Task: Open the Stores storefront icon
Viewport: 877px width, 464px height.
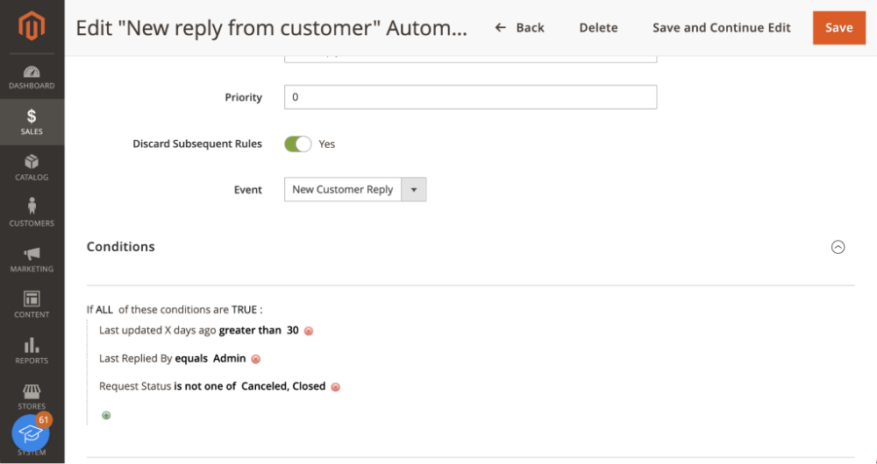Action: pyautogui.click(x=32, y=390)
